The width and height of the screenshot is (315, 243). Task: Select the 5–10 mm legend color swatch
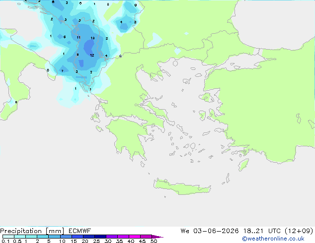[x=54, y=237]
